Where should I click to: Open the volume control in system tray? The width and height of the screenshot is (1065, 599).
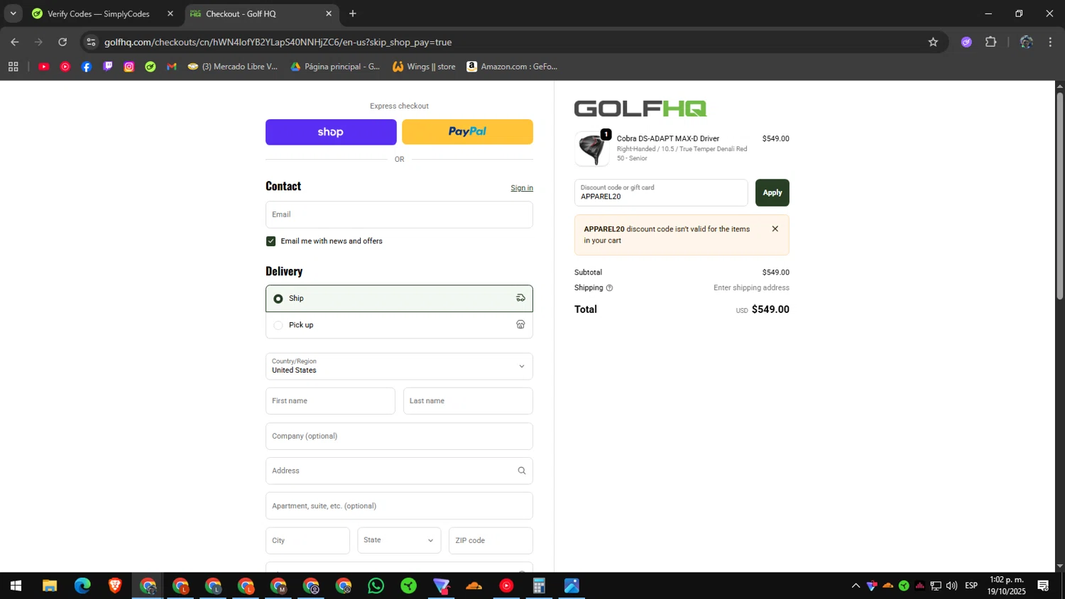click(951, 586)
